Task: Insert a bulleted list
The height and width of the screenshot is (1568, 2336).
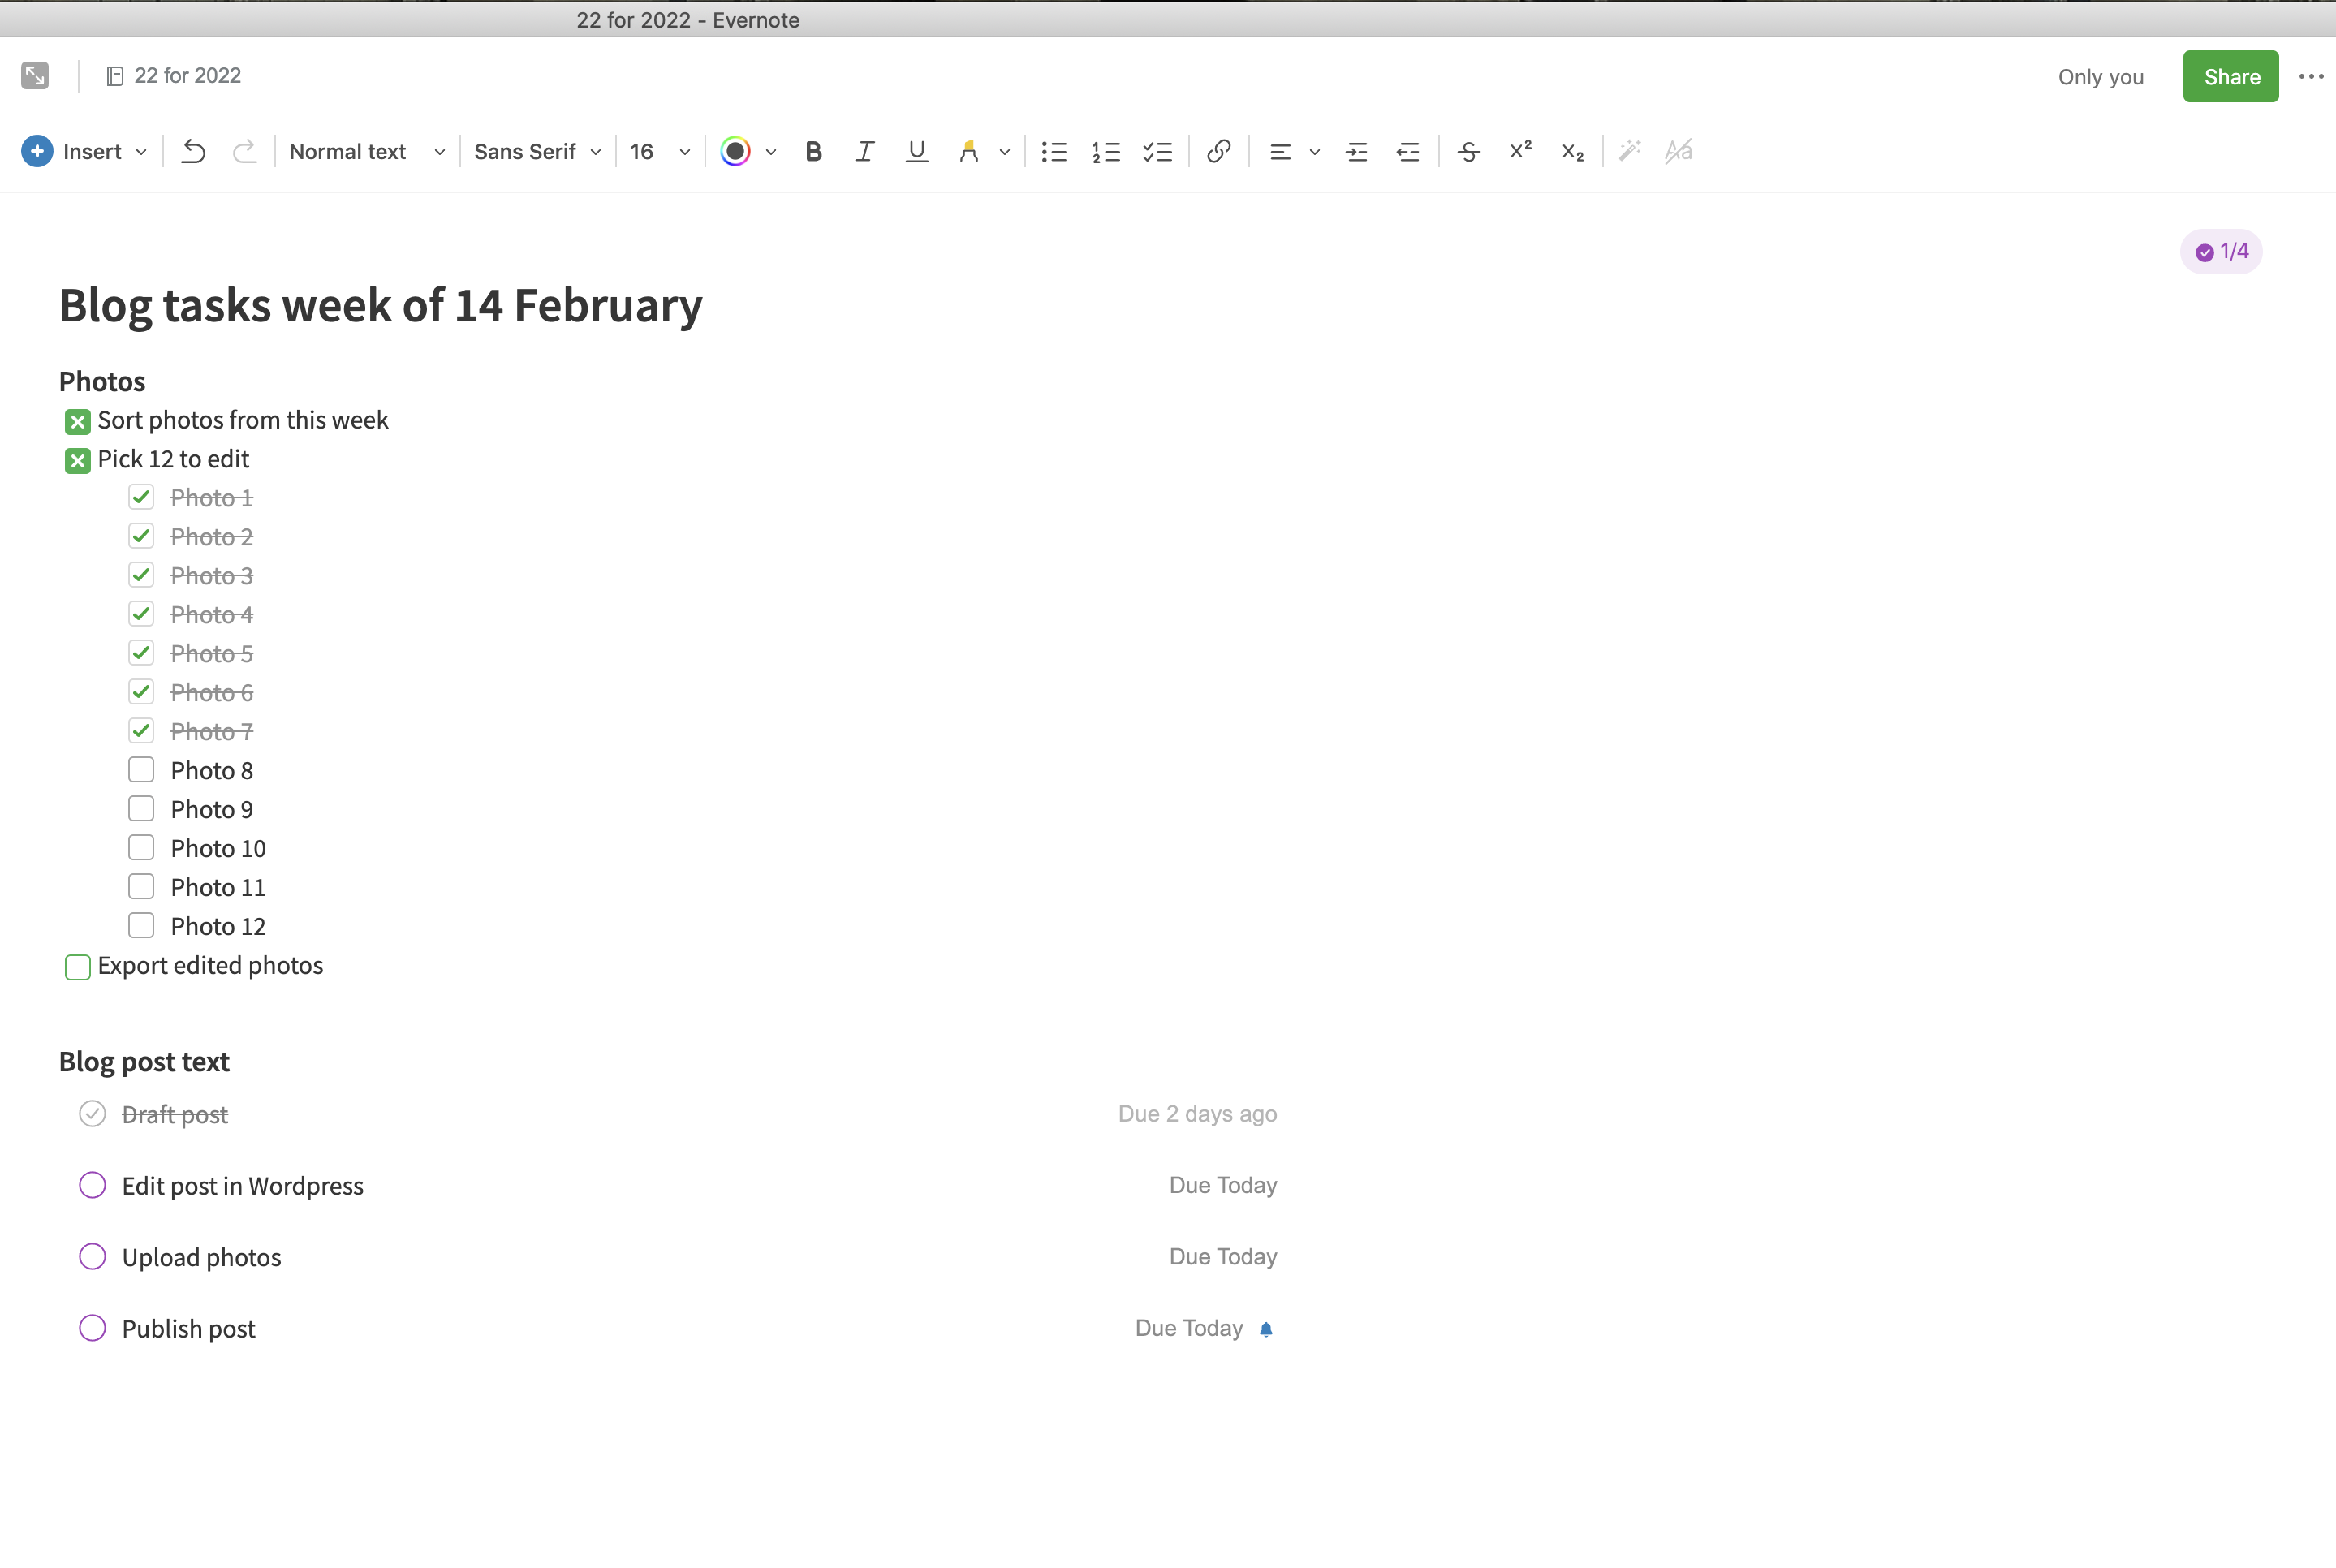Action: (1054, 151)
